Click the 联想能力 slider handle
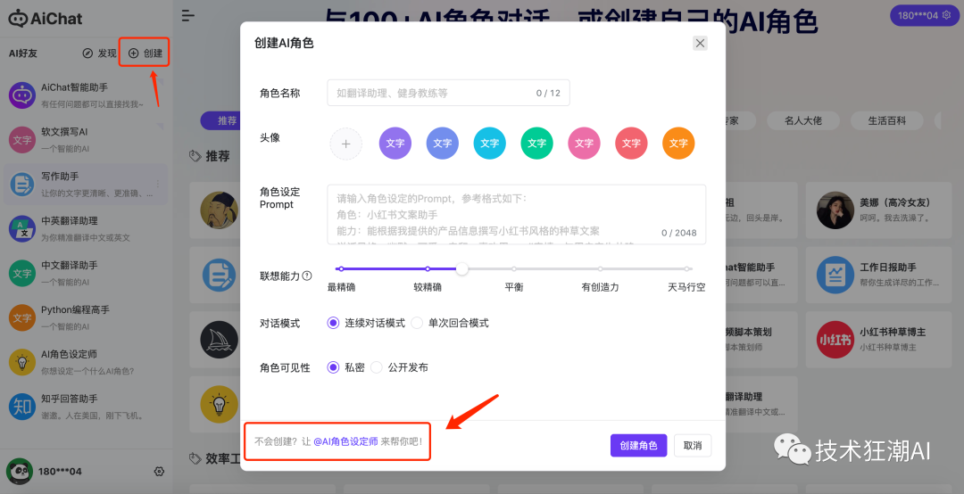Viewport: 964px width, 494px height. (x=461, y=268)
